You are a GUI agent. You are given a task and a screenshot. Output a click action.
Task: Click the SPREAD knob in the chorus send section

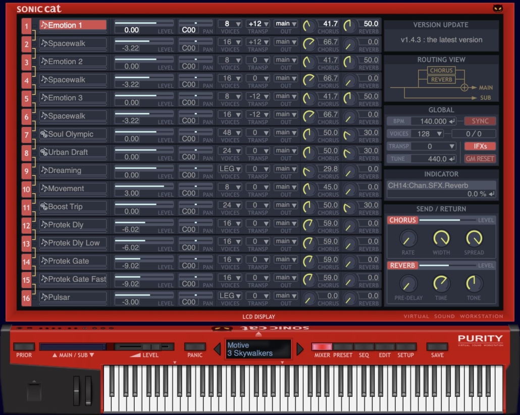coord(475,239)
